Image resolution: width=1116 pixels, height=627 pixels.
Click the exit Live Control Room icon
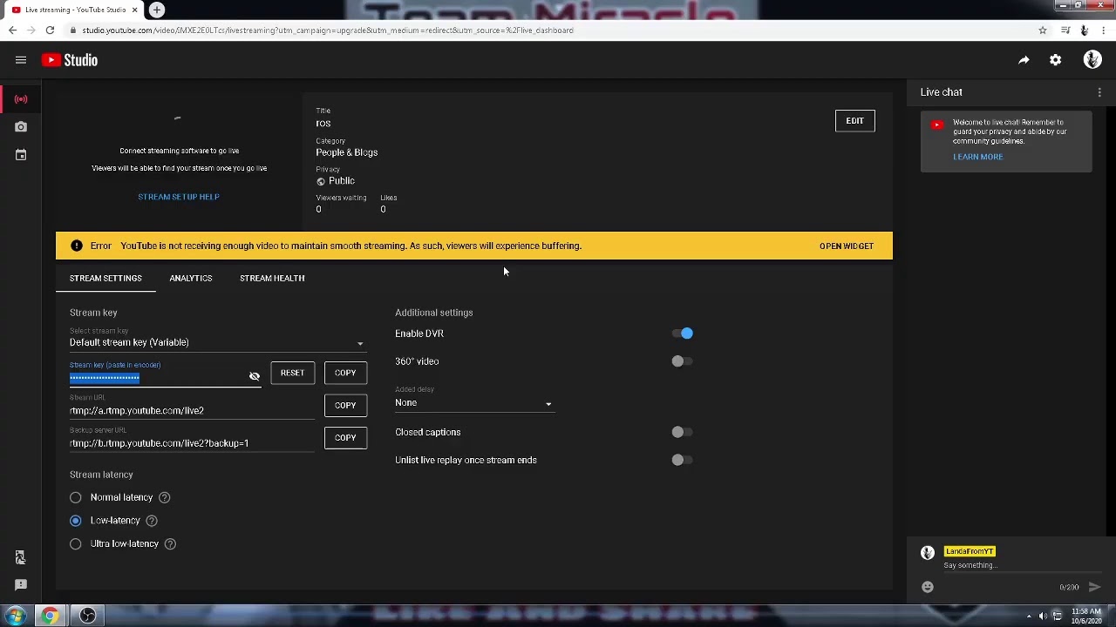point(21,557)
